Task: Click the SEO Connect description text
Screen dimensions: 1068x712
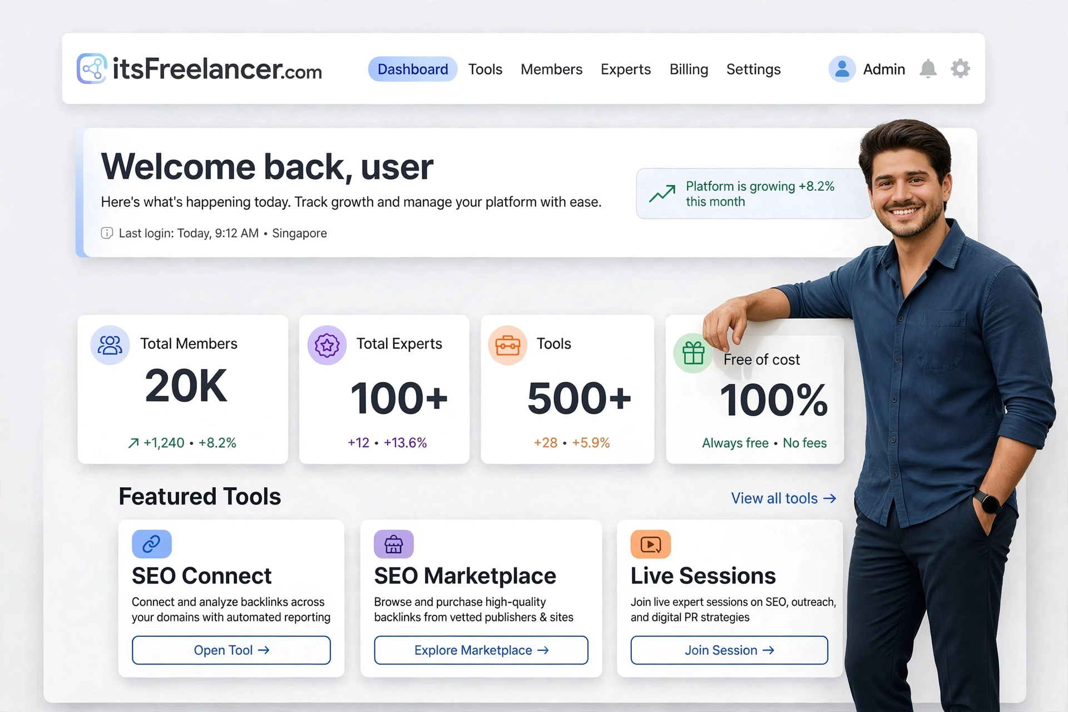Action: pyautogui.click(x=231, y=610)
